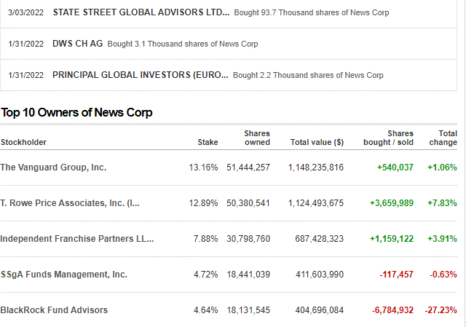Open Independent Franchise Partners stockholder page
This screenshot has width=466, height=327.
coord(77,239)
